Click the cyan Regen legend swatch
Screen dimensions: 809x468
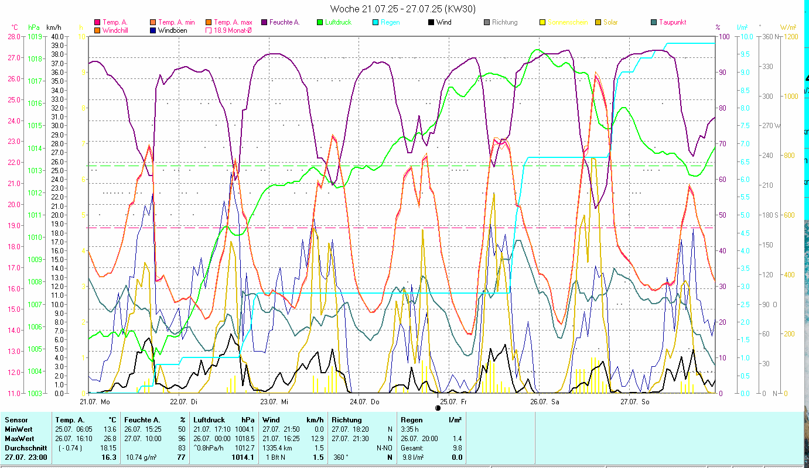[x=376, y=23]
